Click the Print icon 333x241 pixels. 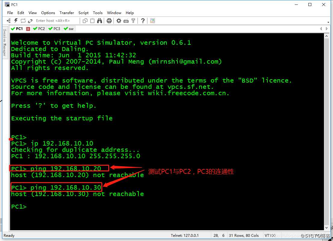(x=109, y=21)
